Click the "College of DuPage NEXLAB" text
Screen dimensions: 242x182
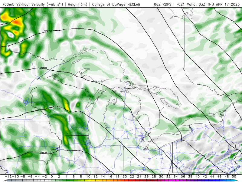[116, 4]
